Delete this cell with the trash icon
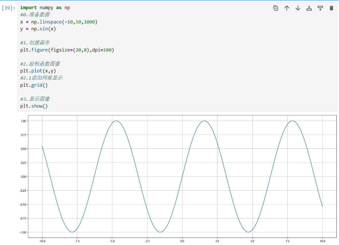The height and width of the screenshot is (245, 339). click(x=332, y=8)
